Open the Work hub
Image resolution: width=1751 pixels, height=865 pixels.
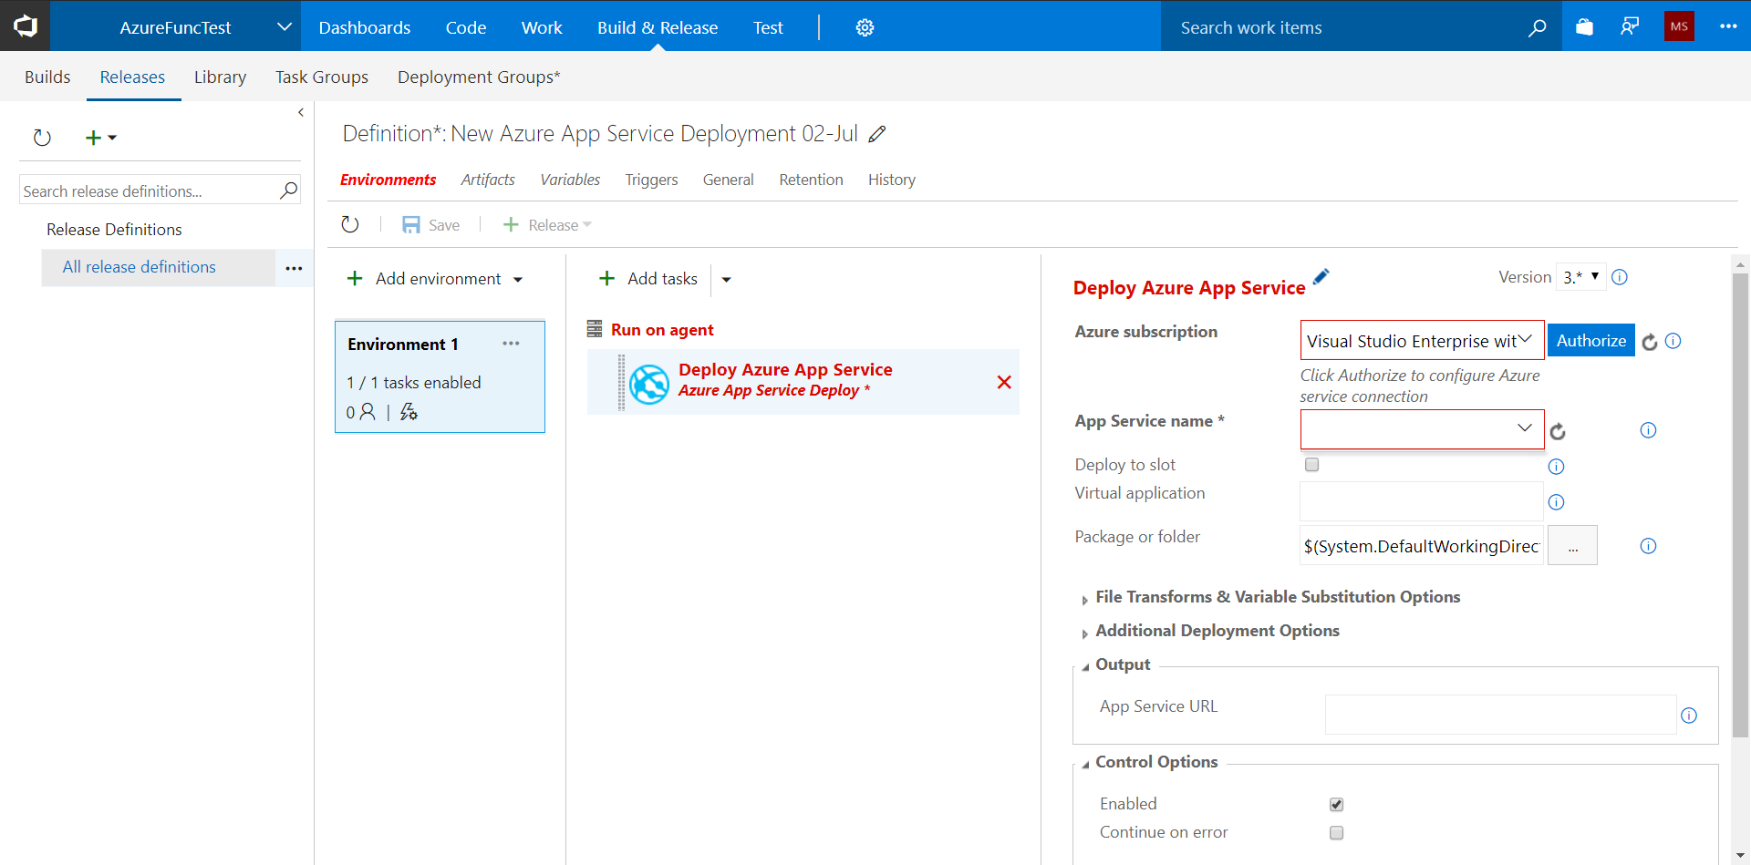pos(542,27)
